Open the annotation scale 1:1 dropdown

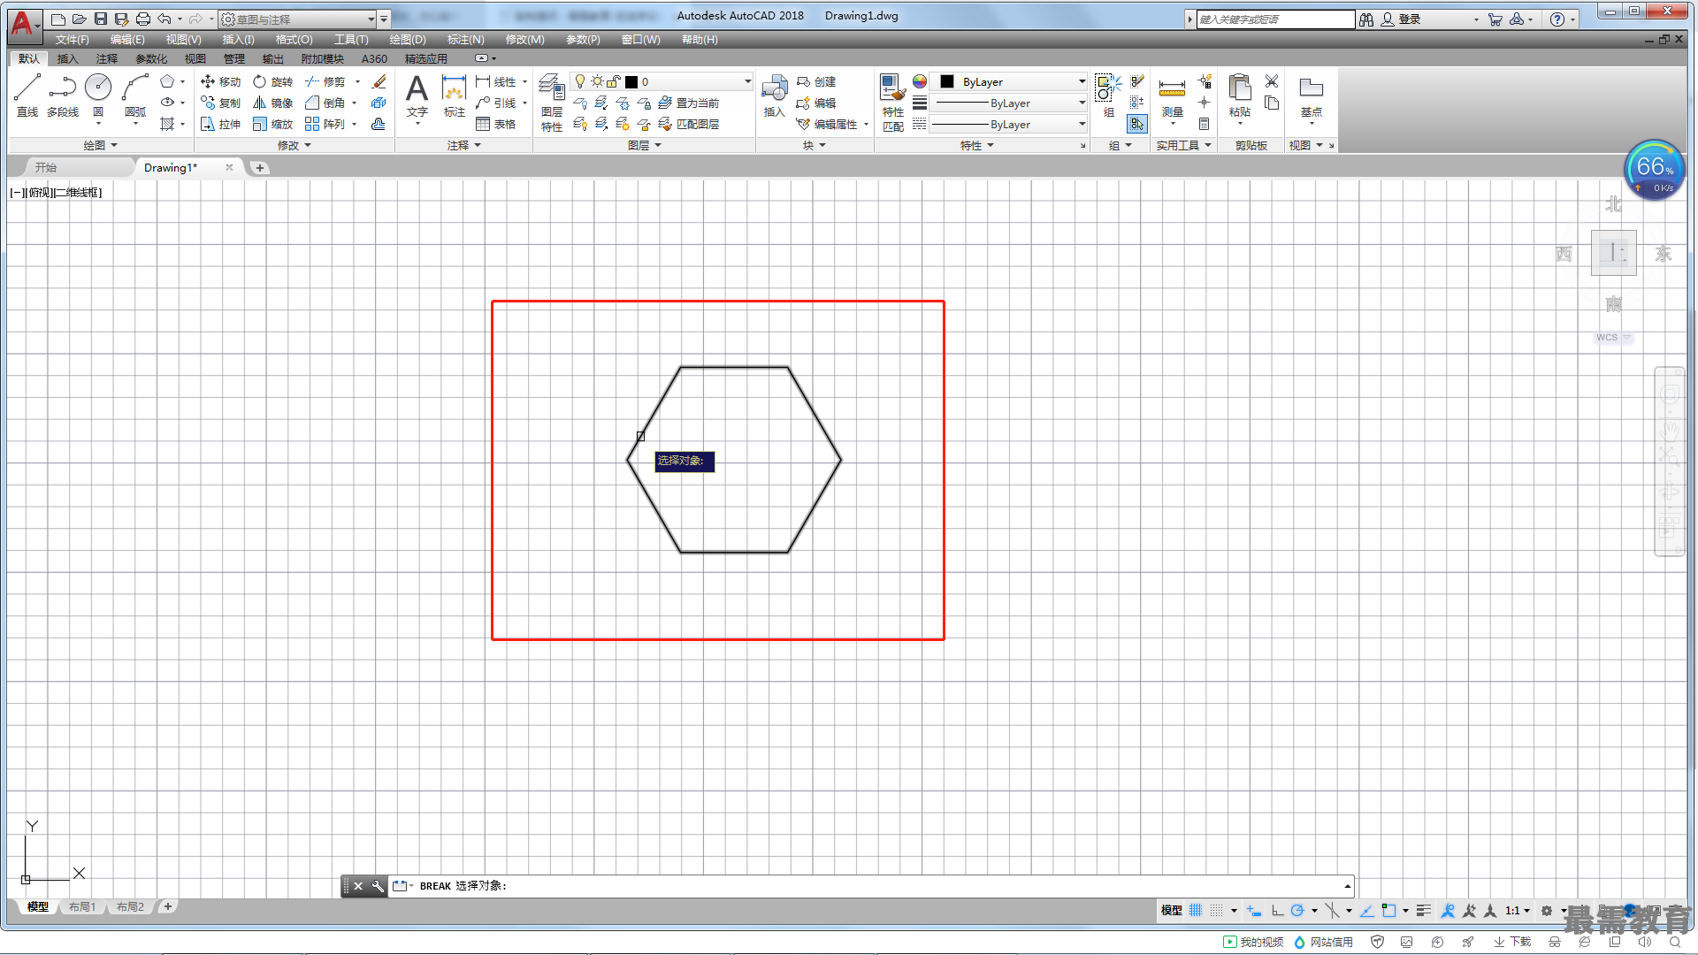coord(1518,910)
